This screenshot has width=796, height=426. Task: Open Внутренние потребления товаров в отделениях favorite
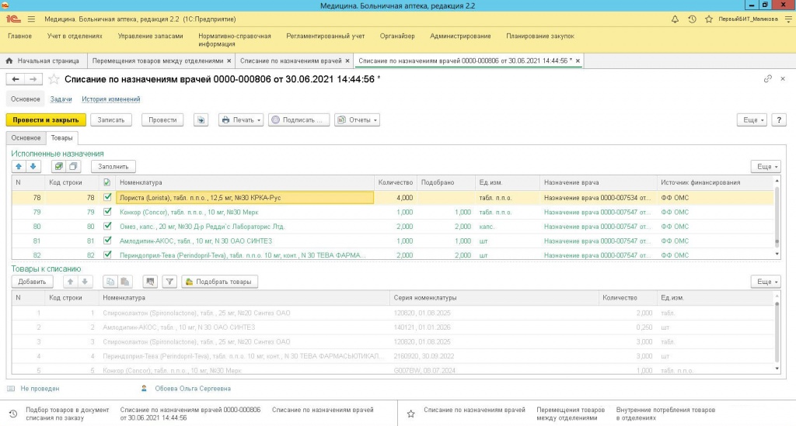coord(665,414)
